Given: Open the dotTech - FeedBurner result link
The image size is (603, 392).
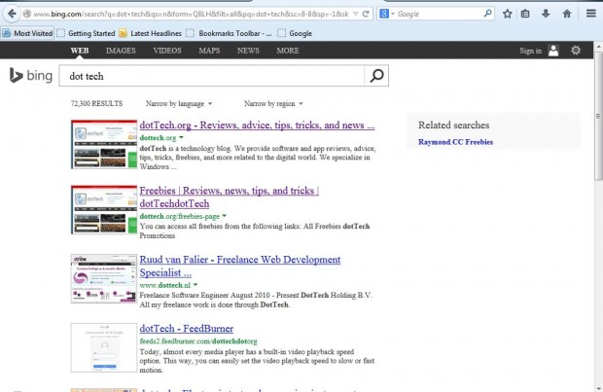Looking at the screenshot, I should 187,329.
